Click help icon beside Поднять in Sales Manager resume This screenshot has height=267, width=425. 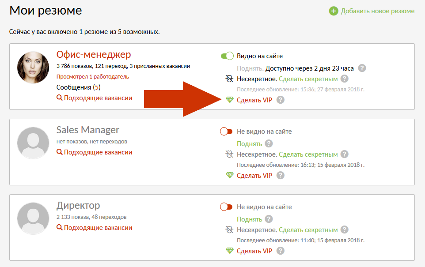(x=269, y=144)
